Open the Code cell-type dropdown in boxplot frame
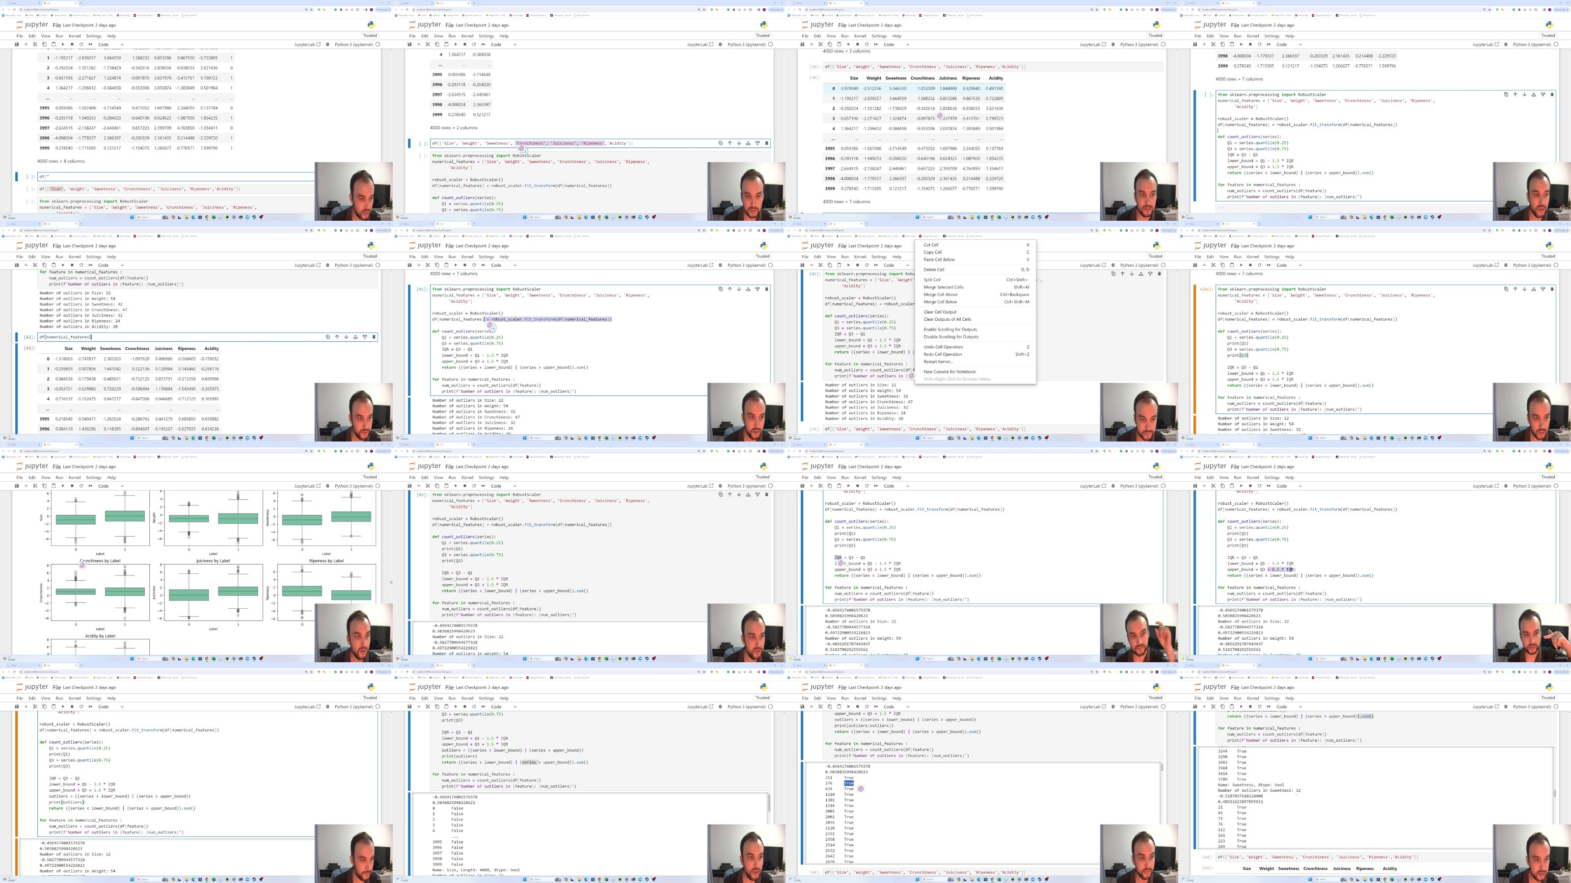Image resolution: width=1571 pixels, height=883 pixels. click(x=111, y=486)
